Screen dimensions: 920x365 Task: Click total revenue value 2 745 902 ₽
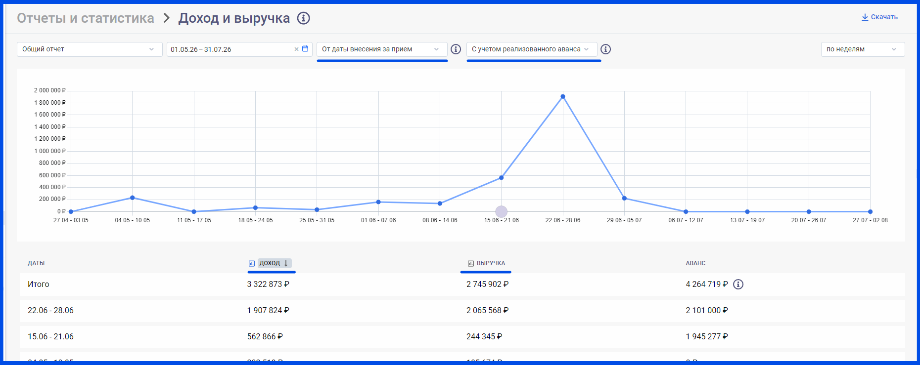click(x=487, y=284)
